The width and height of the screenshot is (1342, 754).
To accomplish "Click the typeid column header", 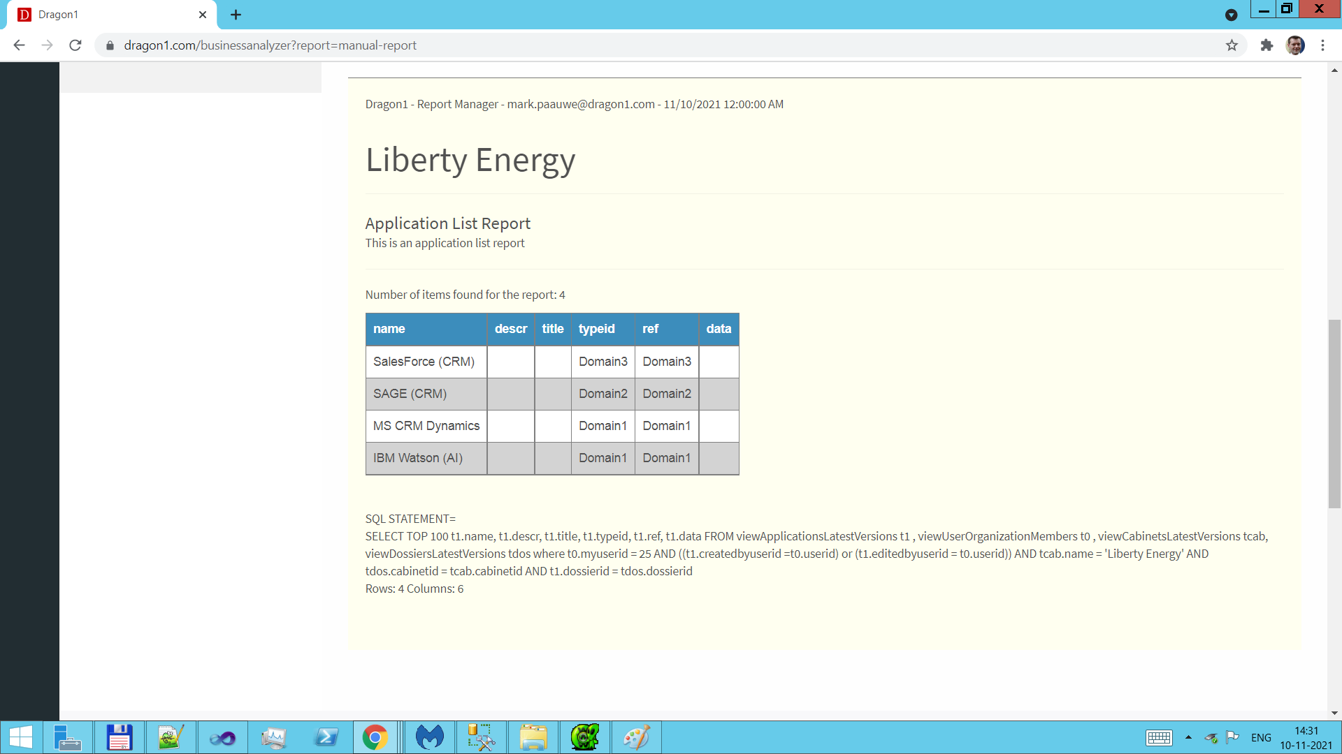I will 597,329.
